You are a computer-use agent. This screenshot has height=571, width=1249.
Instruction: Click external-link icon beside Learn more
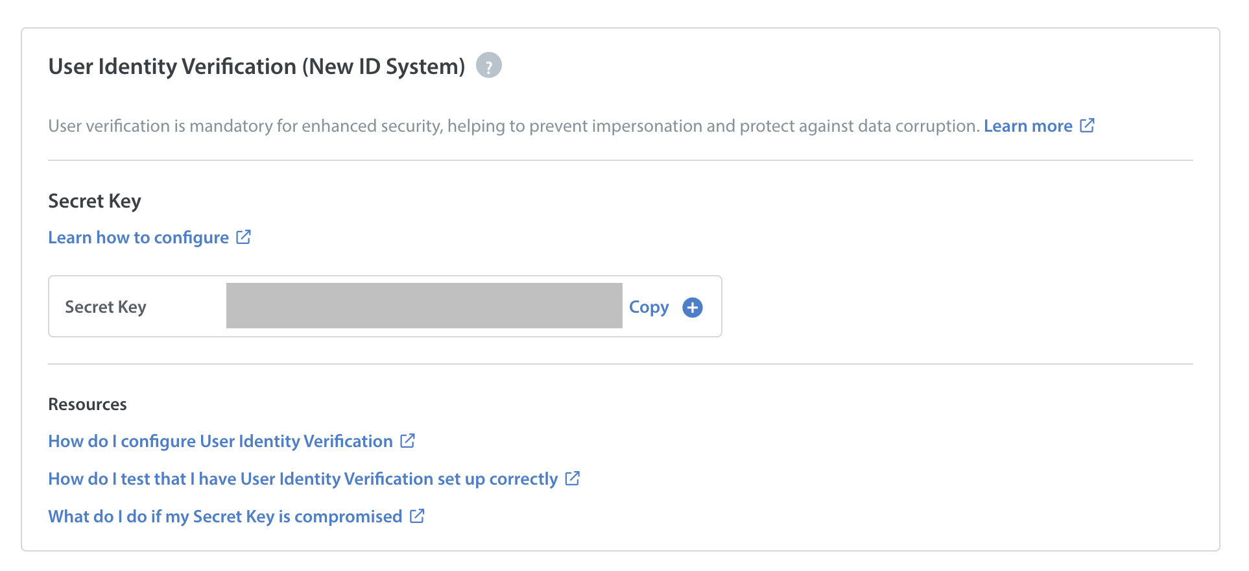tap(1087, 125)
